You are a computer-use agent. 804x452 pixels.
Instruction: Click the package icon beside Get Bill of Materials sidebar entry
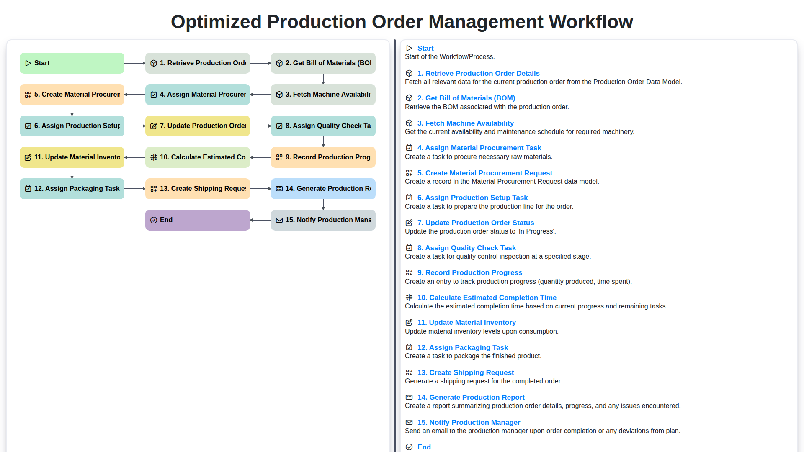tap(409, 98)
